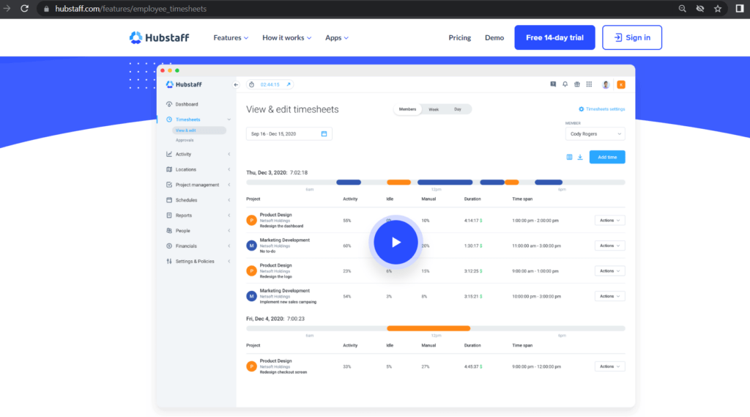Open Actions for Implement new sales campaign row
This screenshot has width=750, height=417.
(x=609, y=296)
